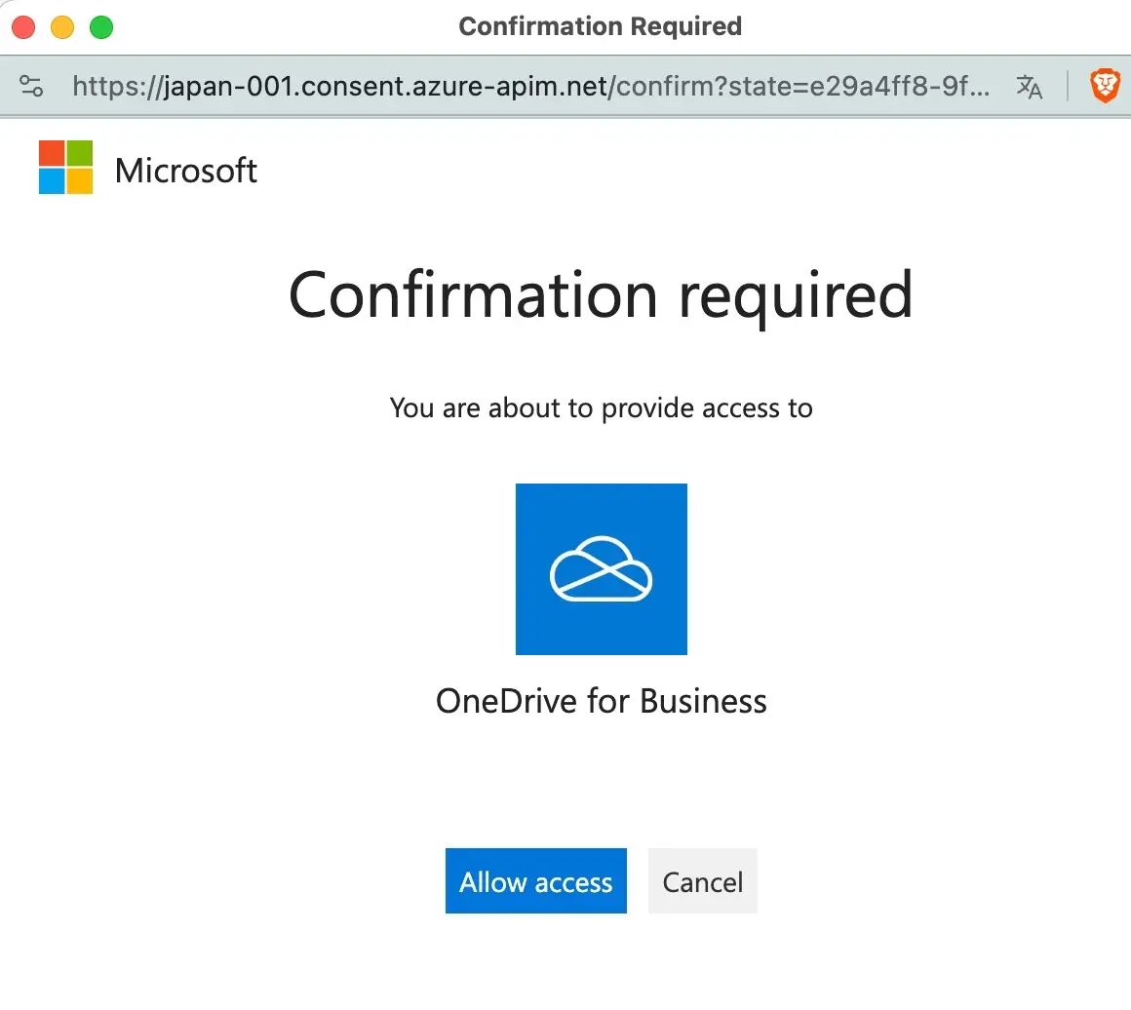Click the Microsoft four-square logo
The image size is (1131, 1010).
tap(66, 168)
